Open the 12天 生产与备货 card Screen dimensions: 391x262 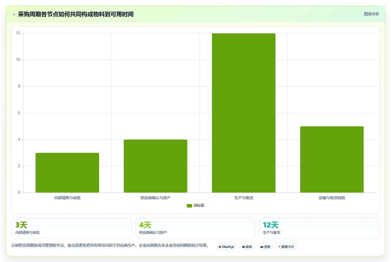click(x=319, y=228)
